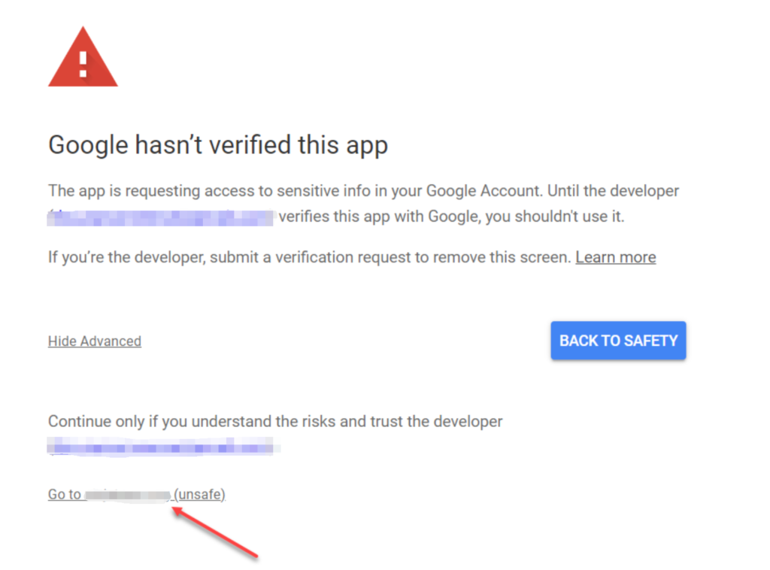Image resolution: width=770 pixels, height=570 pixels.
Task: Open the Learn more link
Action: click(616, 257)
